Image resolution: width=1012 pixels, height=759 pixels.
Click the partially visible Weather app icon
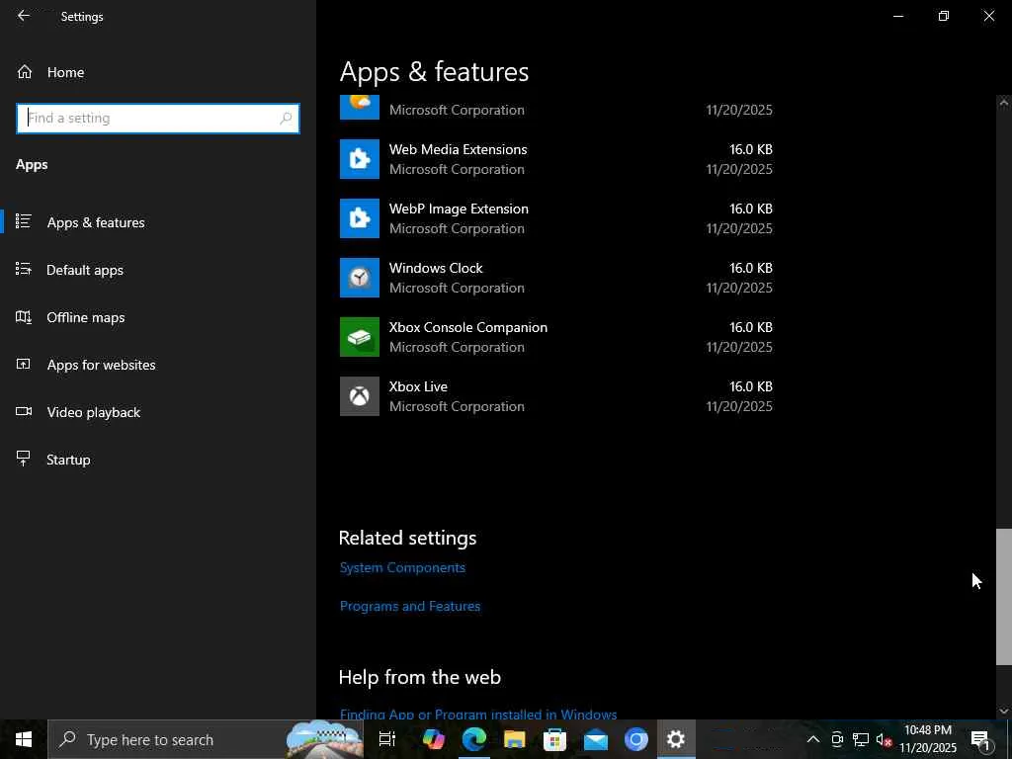360,107
